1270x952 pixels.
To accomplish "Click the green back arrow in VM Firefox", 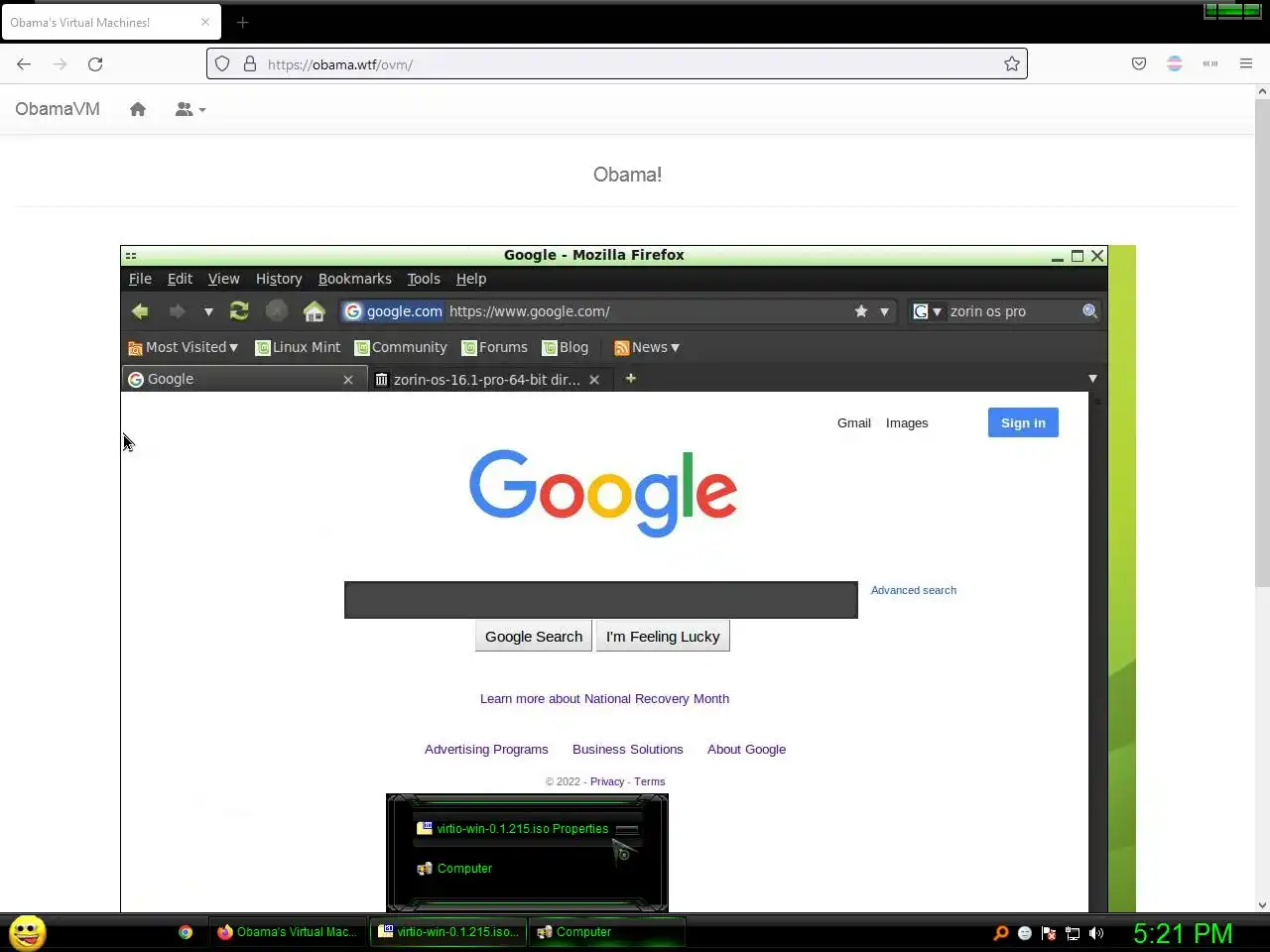I will click(x=140, y=311).
